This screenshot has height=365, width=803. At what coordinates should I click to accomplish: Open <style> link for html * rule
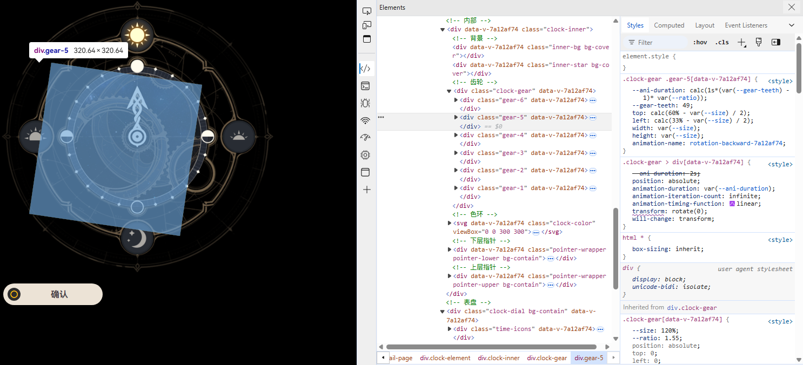(780, 240)
